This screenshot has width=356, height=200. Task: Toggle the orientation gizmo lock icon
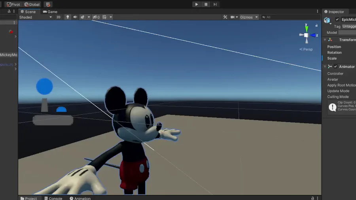[316, 25]
